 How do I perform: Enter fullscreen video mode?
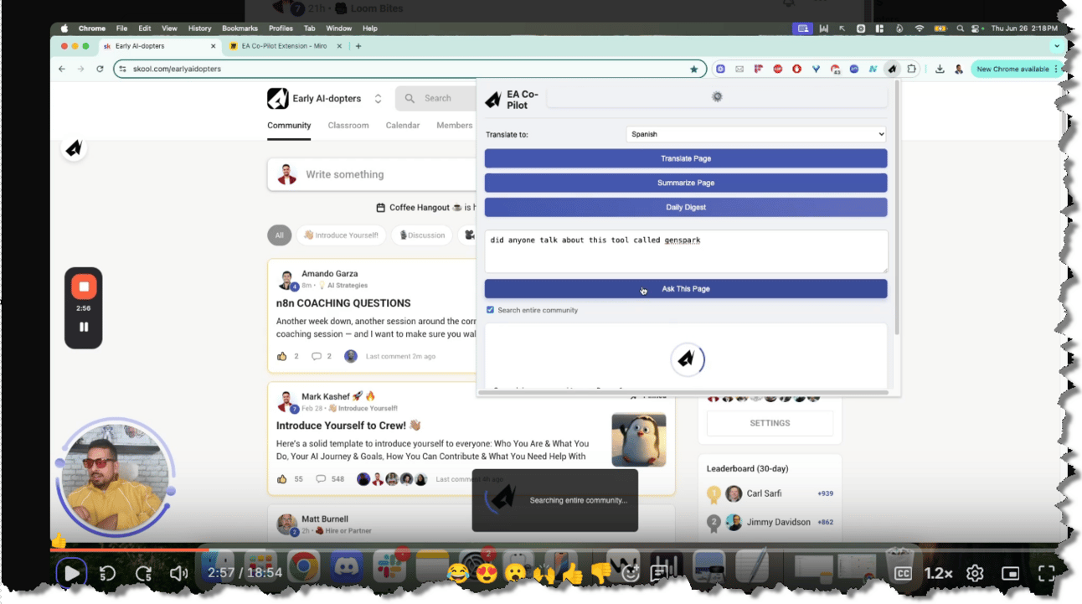tap(1047, 574)
